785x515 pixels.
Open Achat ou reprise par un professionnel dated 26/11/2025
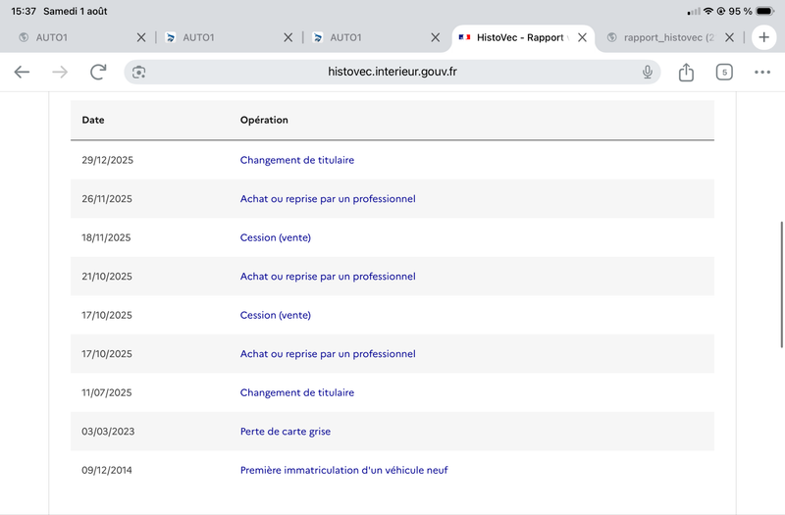click(328, 199)
